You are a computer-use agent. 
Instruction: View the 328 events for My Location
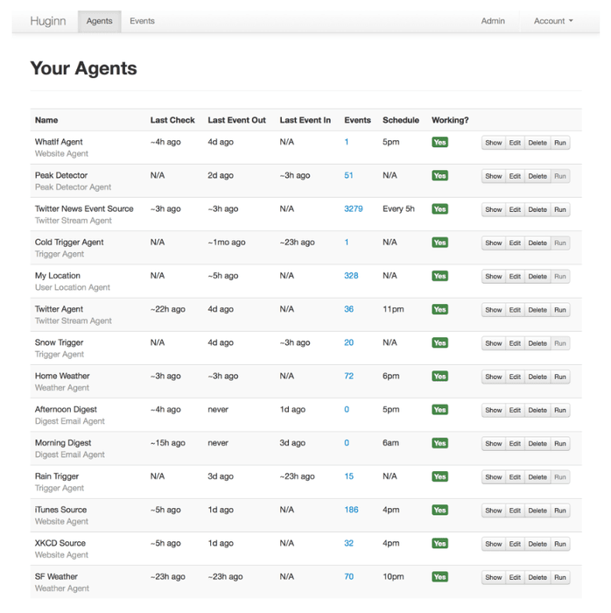pyautogui.click(x=351, y=276)
